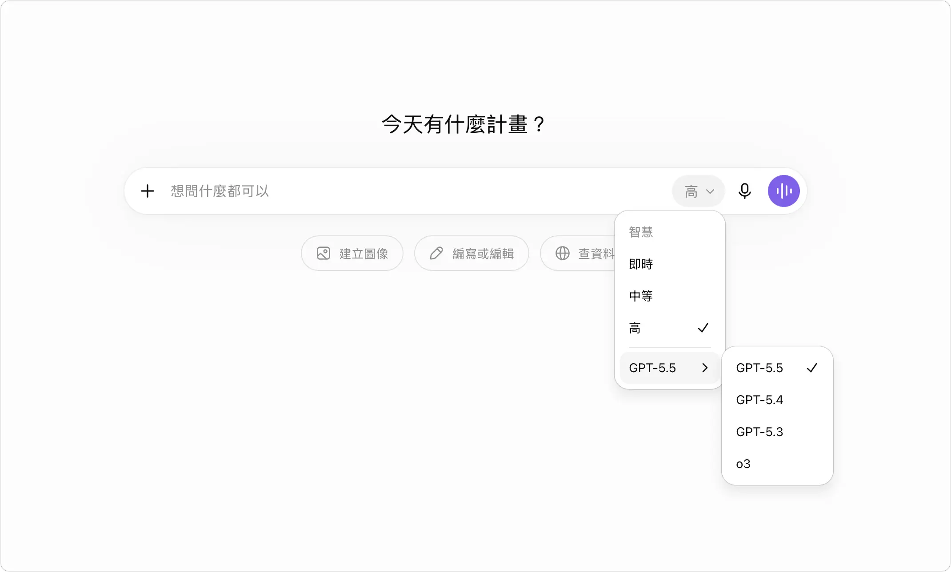This screenshot has height=572, width=951.
Task: Click the pencil icon on 編寫或編輯 chip
Action: [436, 253]
